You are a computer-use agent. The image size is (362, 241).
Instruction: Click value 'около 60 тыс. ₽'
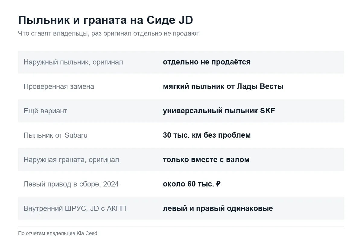[192, 184]
